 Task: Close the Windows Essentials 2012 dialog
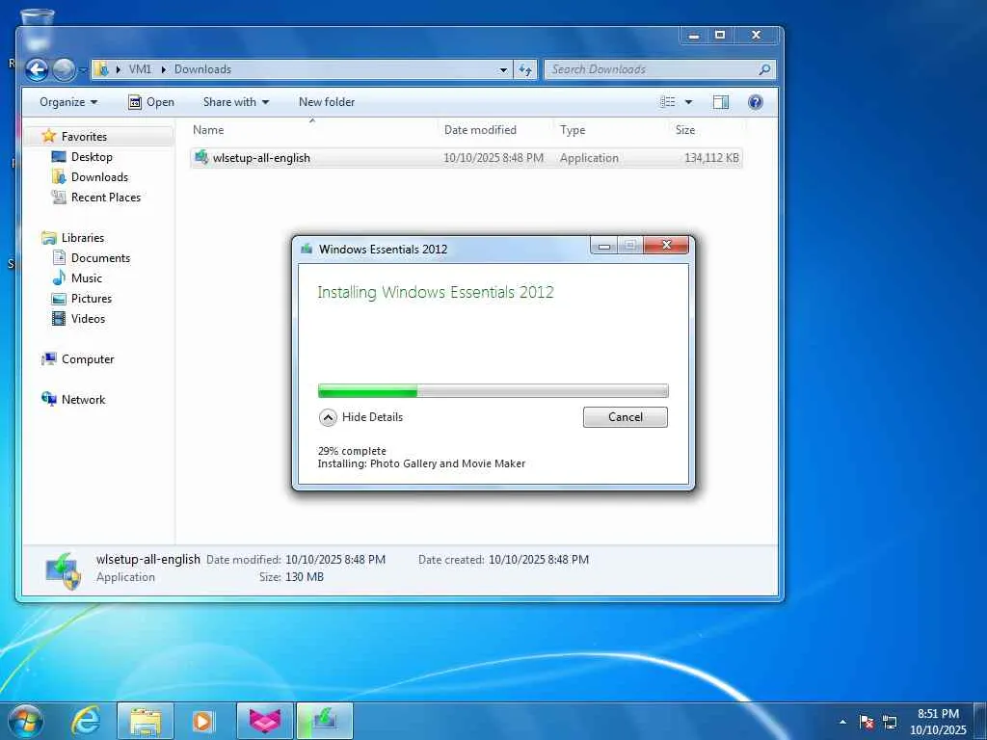tap(666, 246)
